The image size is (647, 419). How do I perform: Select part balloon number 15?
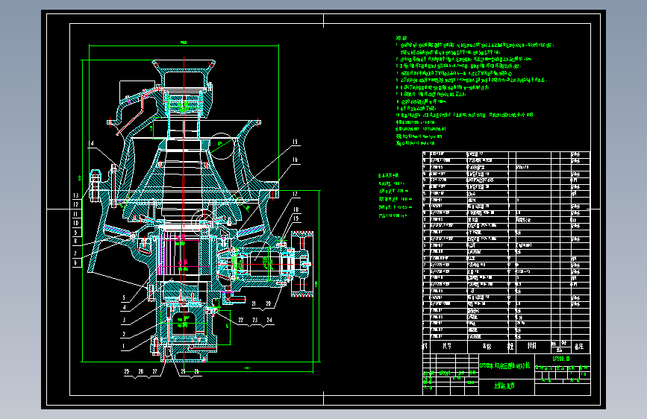coord(295,142)
